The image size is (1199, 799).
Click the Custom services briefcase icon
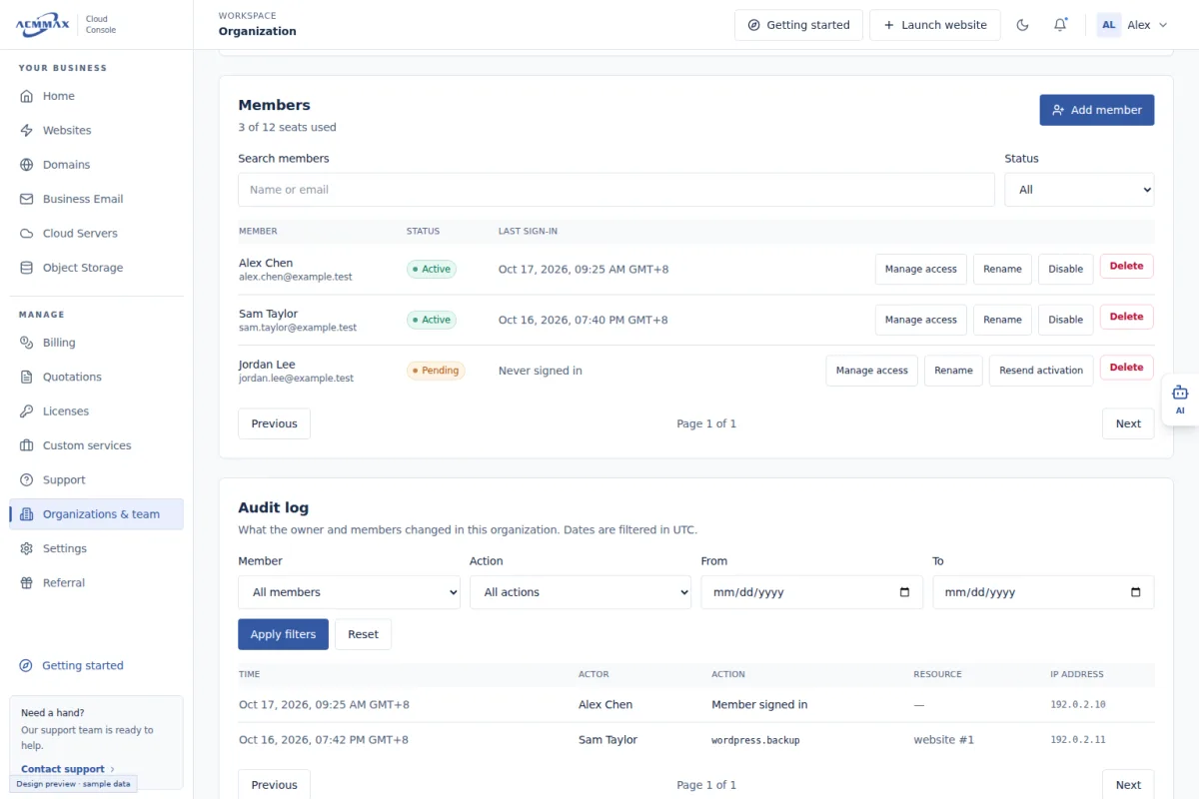[27, 445]
